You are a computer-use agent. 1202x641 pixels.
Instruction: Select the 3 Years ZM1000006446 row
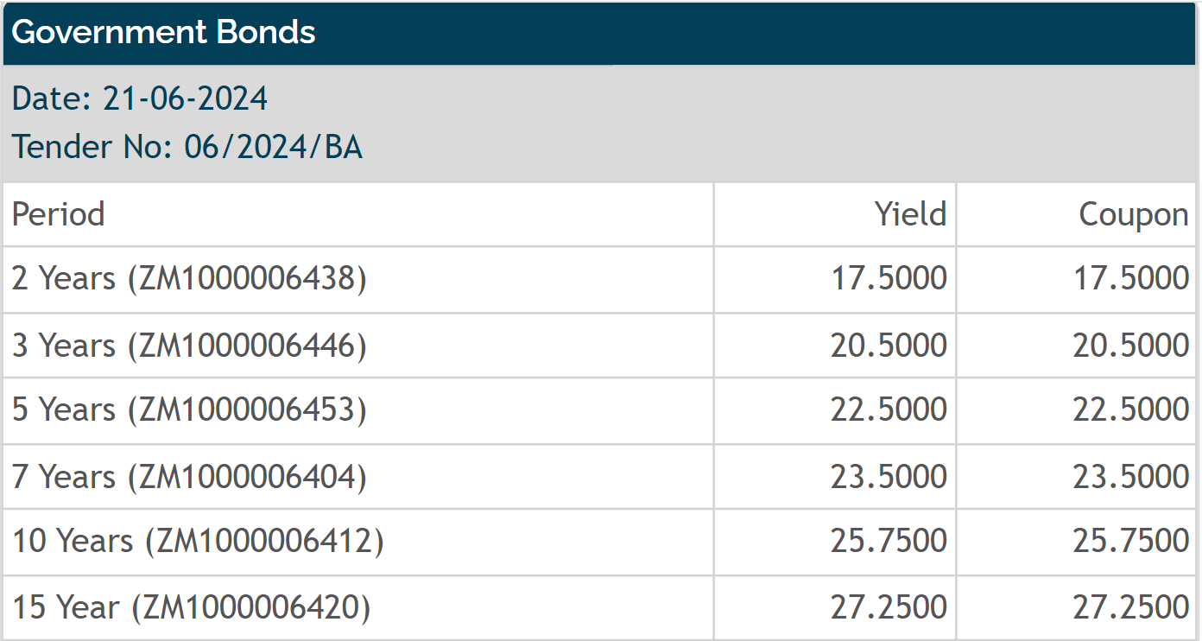pyautogui.click(x=601, y=346)
